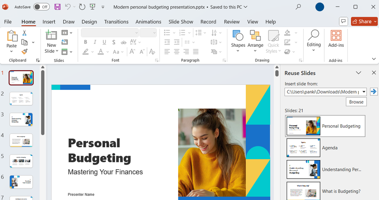This screenshot has width=379, height=200.
Task: Switch to the Transitions tab
Action: [x=116, y=22]
